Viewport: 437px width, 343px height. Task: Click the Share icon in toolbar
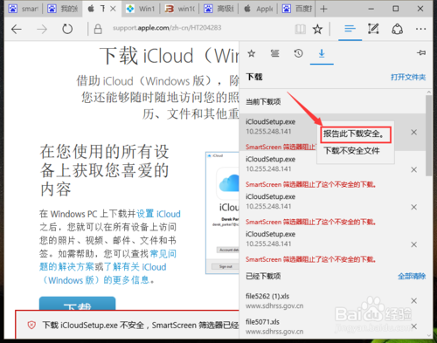pos(397,29)
